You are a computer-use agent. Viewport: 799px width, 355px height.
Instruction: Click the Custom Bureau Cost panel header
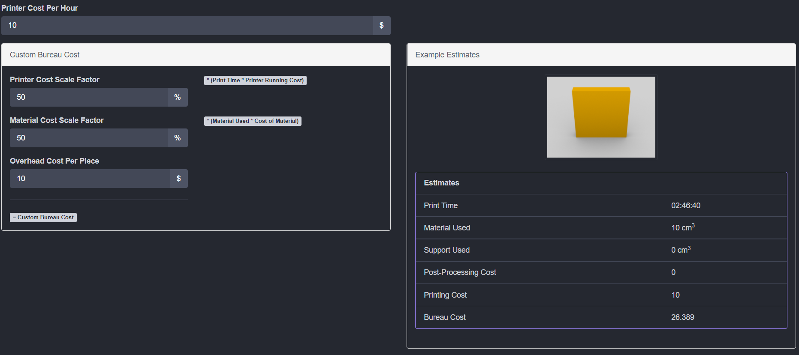pos(196,55)
